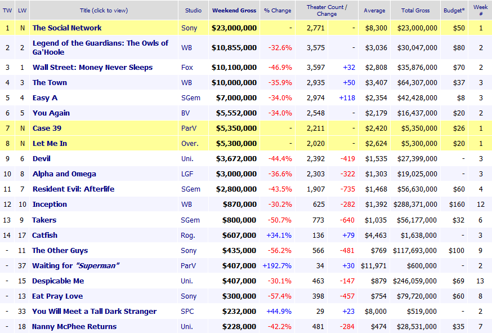Viewport: 492px width, 333px height.
Task: Click the SPC studio link
Action: tap(187, 312)
